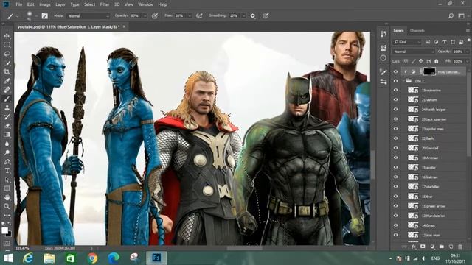472x265 pixels.
Task: Add a layer style with fx icon
Action: (414, 247)
